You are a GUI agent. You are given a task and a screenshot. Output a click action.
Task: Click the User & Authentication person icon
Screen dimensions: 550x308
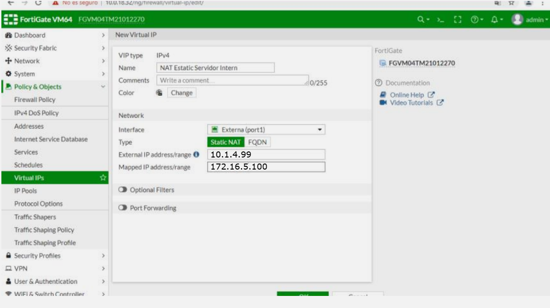coord(8,282)
